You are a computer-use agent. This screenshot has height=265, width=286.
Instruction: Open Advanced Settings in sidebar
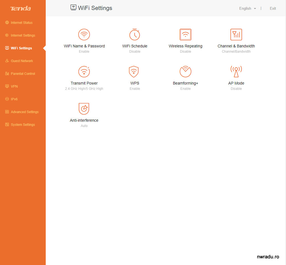click(x=25, y=112)
